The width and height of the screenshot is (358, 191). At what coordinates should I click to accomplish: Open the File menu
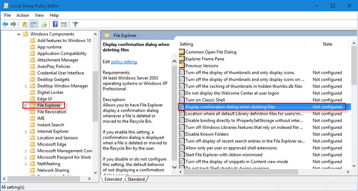[x=7, y=15]
